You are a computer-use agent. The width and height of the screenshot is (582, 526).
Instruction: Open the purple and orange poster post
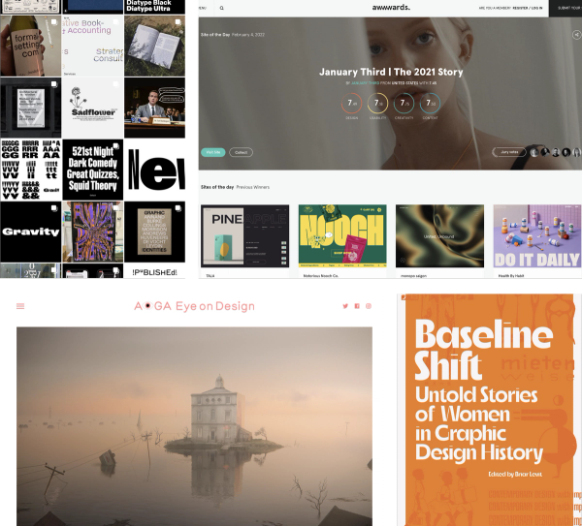pyautogui.click(x=93, y=232)
